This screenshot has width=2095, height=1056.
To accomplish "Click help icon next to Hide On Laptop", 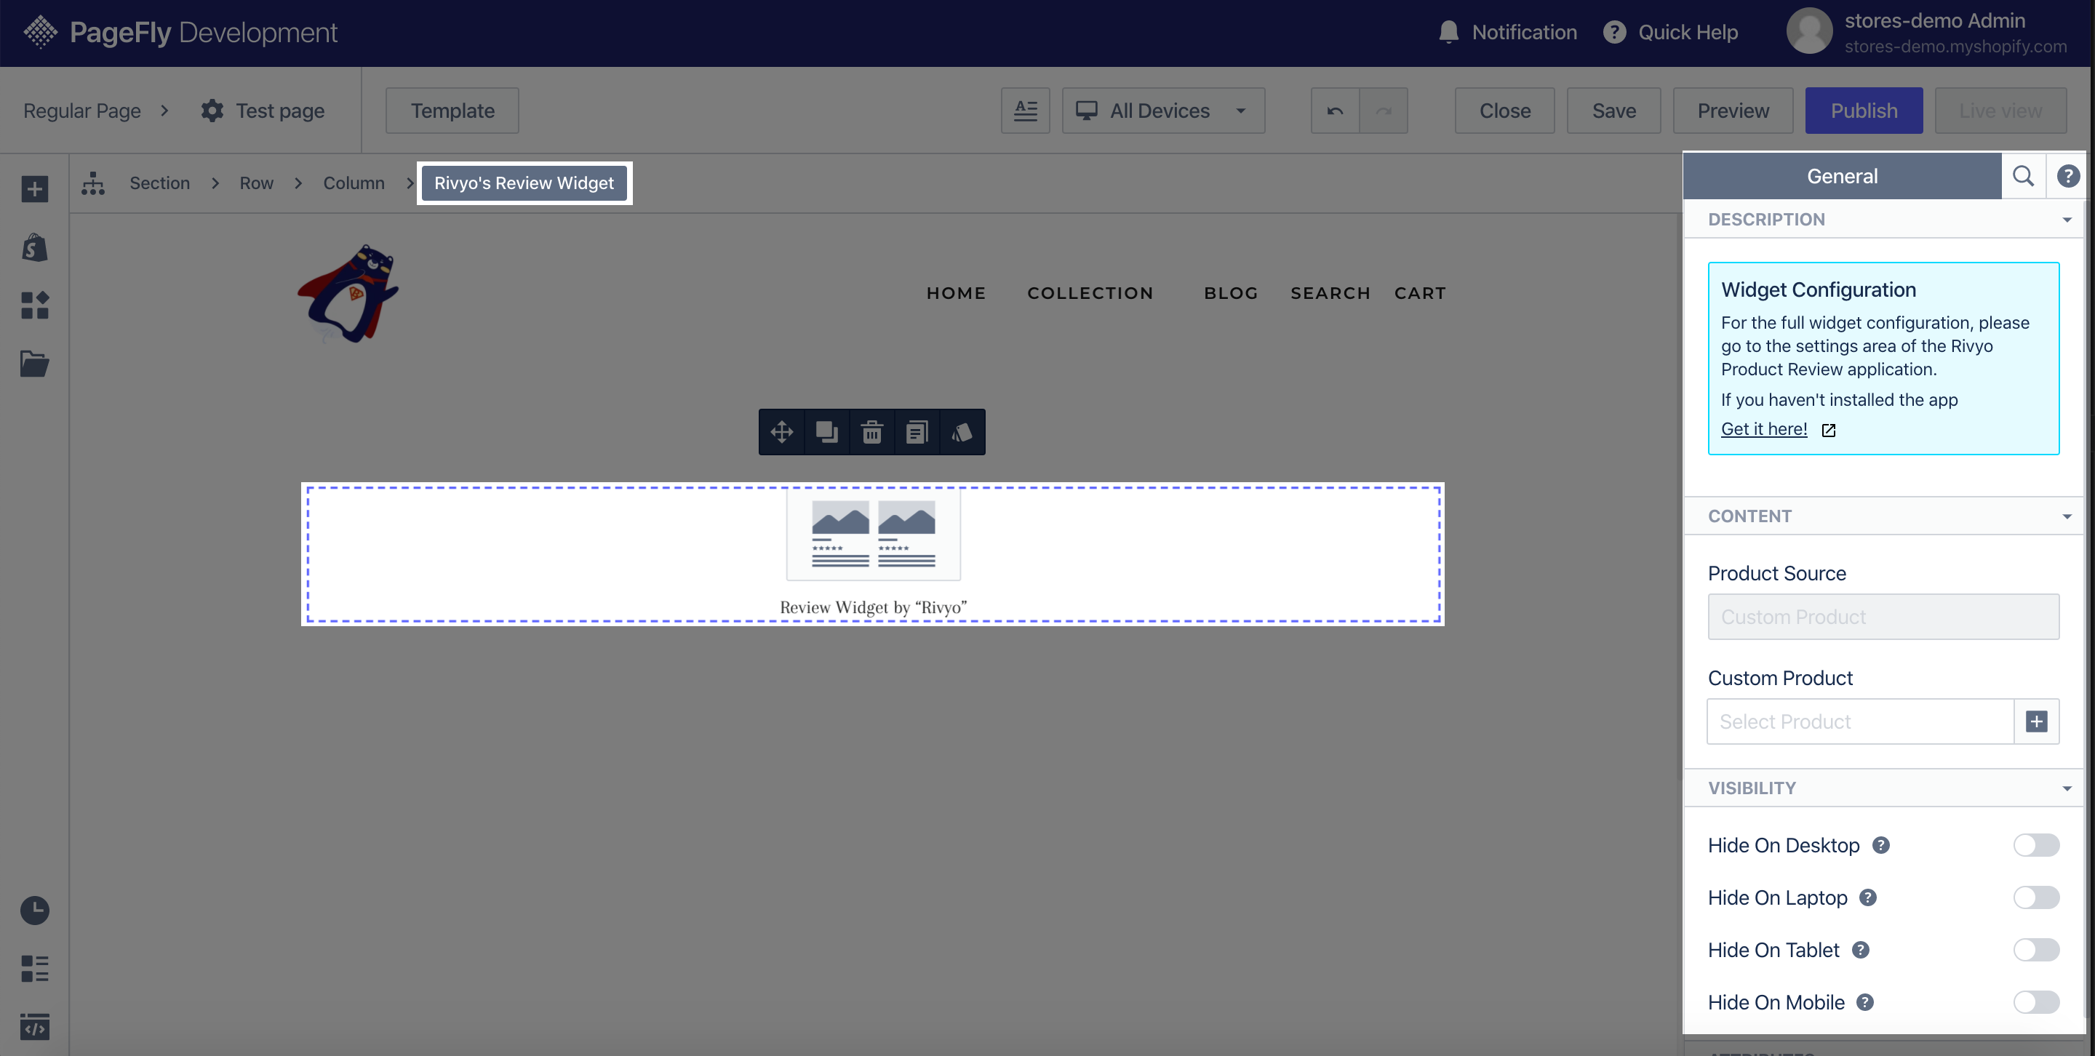I will point(1868,897).
